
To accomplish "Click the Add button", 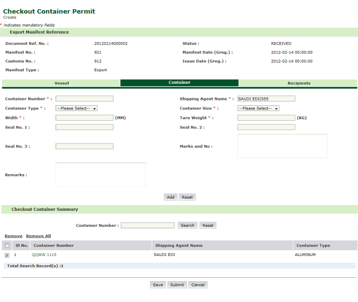I will 170,197.
